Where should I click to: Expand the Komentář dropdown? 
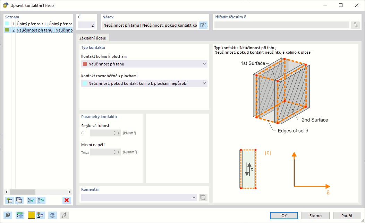[194, 197]
